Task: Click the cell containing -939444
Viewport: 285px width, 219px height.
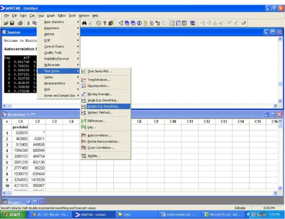Action: click(37, 174)
